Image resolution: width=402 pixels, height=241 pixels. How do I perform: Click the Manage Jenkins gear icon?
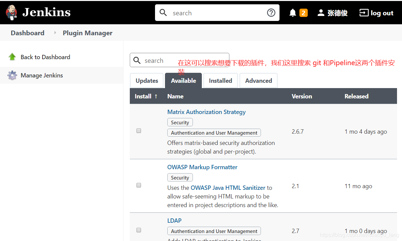12,75
